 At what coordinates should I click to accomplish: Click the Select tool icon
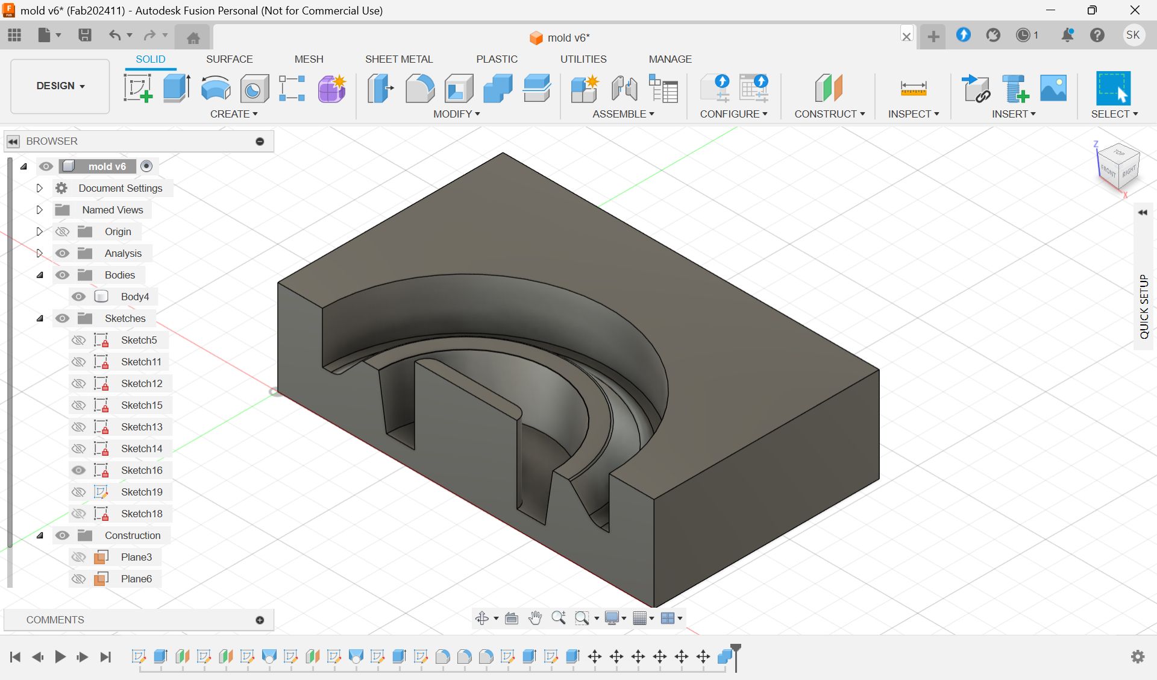coord(1113,88)
